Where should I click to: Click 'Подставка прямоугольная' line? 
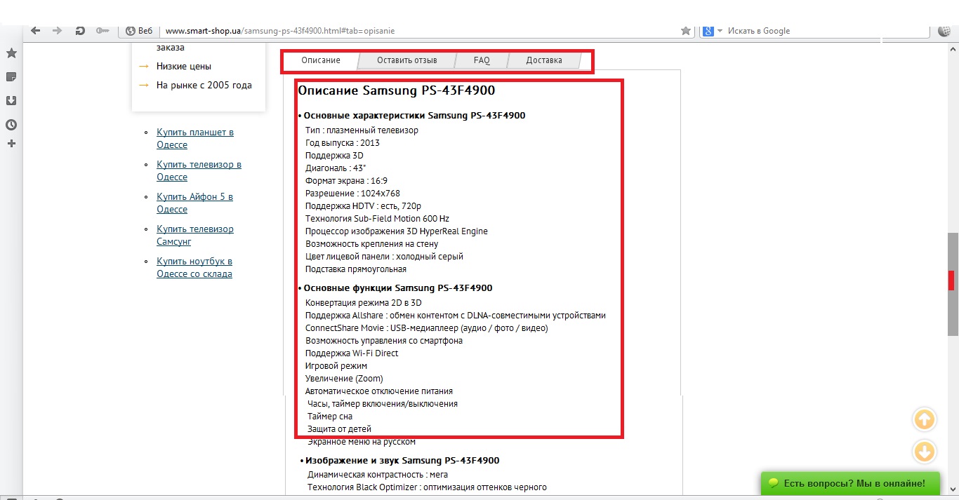pyautogui.click(x=356, y=269)
